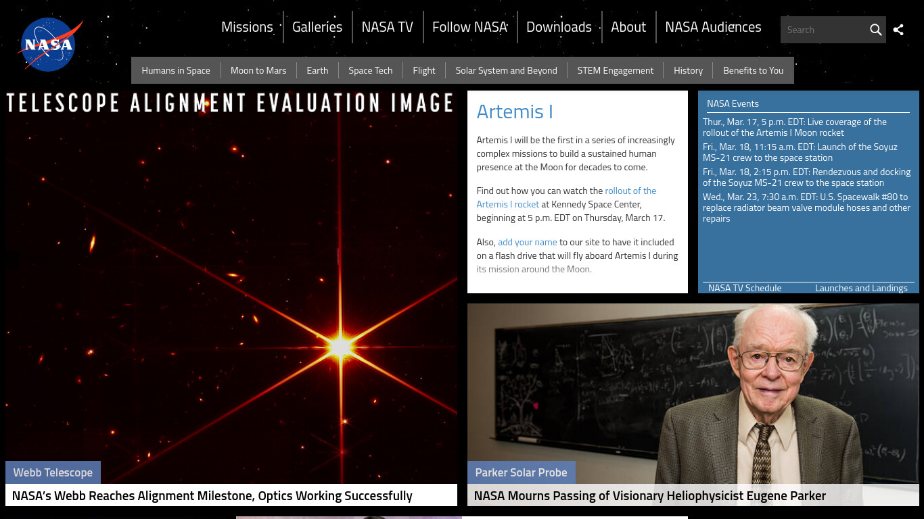
Task: Open the share icon menu
Action: 898,30
